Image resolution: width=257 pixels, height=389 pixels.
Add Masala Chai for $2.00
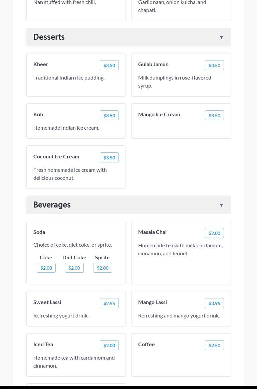[x=214, y=233]
